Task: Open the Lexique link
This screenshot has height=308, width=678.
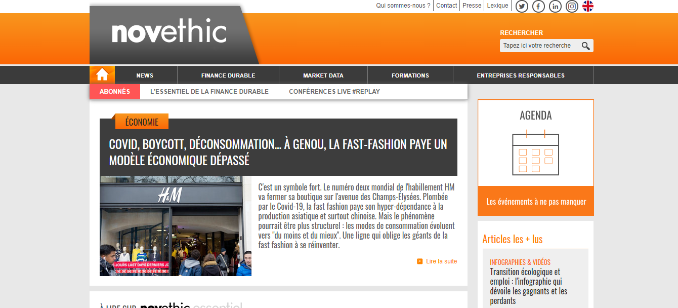Action: tap(497, 6)
